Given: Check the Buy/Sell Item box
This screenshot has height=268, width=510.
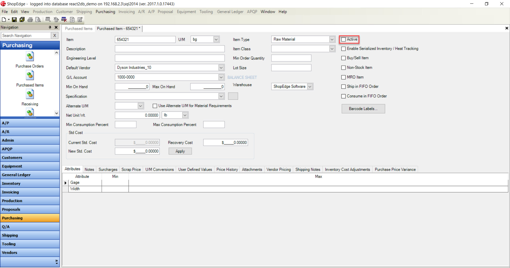Looking at the screenshot, I should [x=343, y=58].
